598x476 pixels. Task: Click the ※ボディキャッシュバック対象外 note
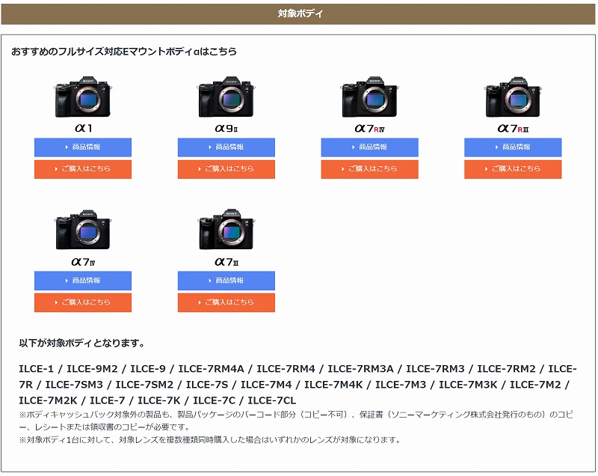[296, 421]
